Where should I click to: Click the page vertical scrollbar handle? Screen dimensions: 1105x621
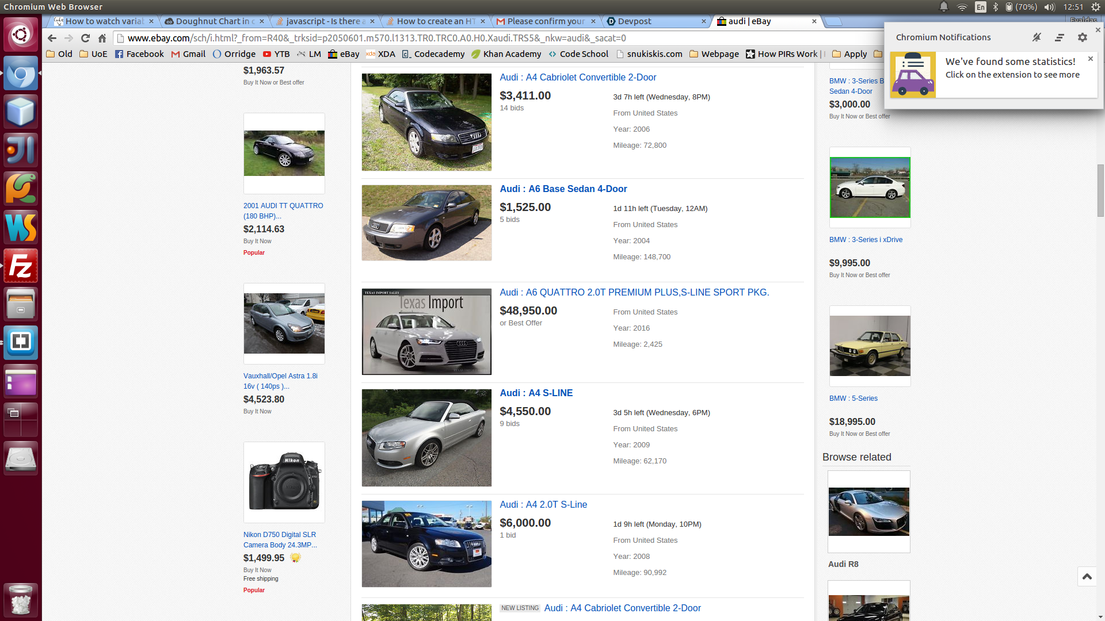click(x=1100, y=190)
